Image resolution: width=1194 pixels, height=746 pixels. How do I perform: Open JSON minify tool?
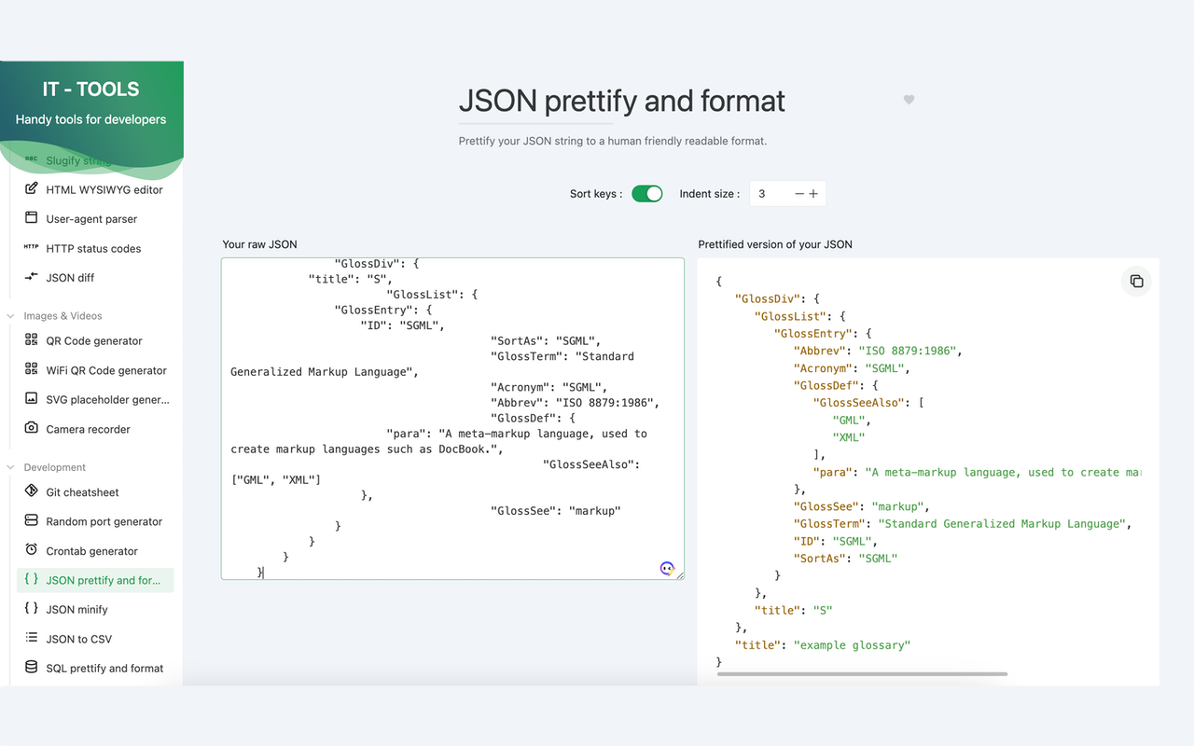(x=77, y=610)
